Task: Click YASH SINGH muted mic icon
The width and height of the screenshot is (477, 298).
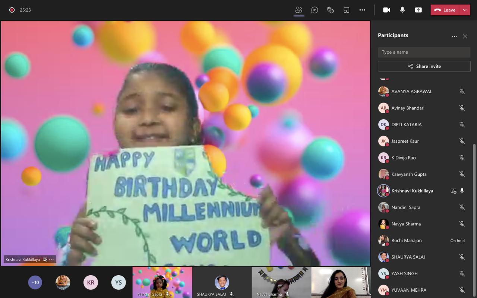Action: coord(462,273)
